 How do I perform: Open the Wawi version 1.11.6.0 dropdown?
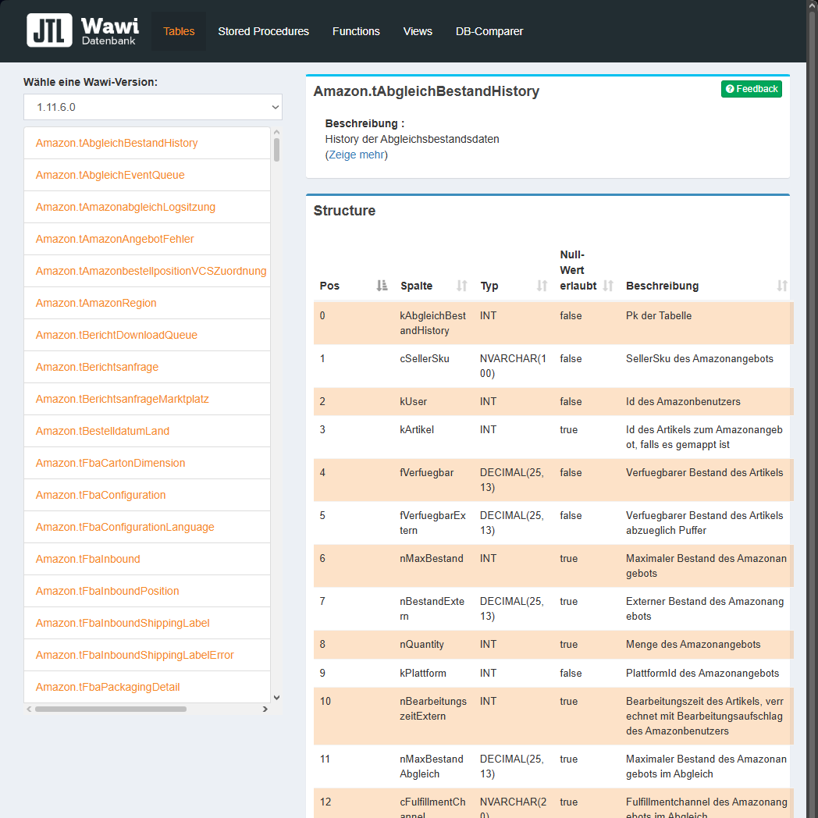(x=153, y=107)
